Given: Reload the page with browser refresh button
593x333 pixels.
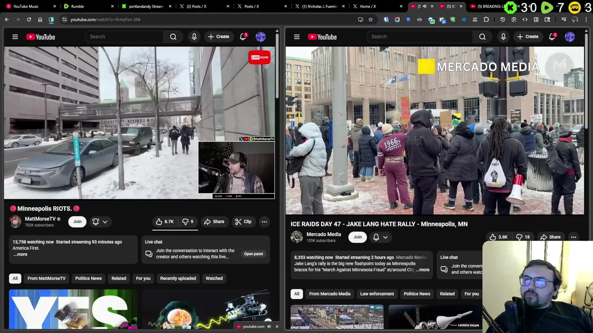Looking at the screenshot, I should point(29,19).
